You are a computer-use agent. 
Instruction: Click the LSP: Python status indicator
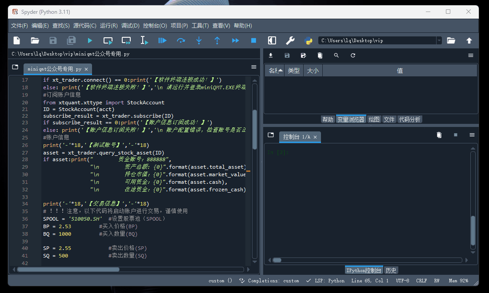tap(325, 281)
